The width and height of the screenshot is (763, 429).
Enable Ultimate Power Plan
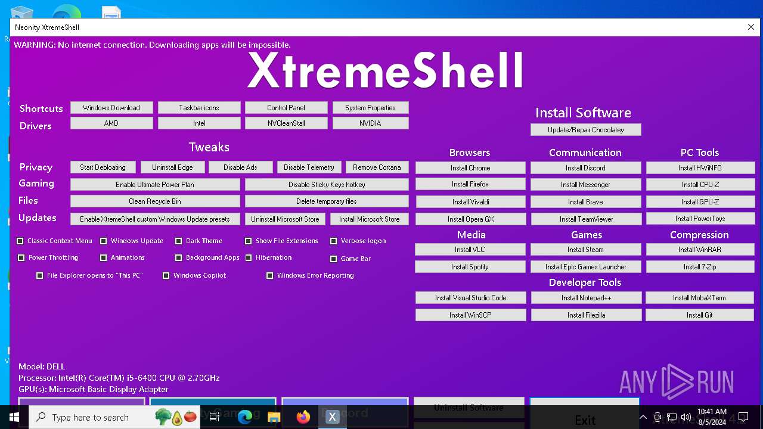(x=155, y=185)
